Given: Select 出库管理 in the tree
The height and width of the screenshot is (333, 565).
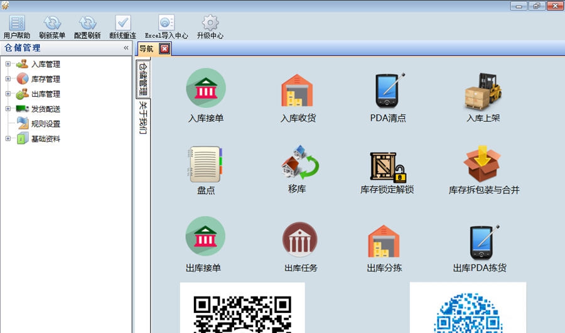Looking at the screenshot, I should (x=45, y=94).
